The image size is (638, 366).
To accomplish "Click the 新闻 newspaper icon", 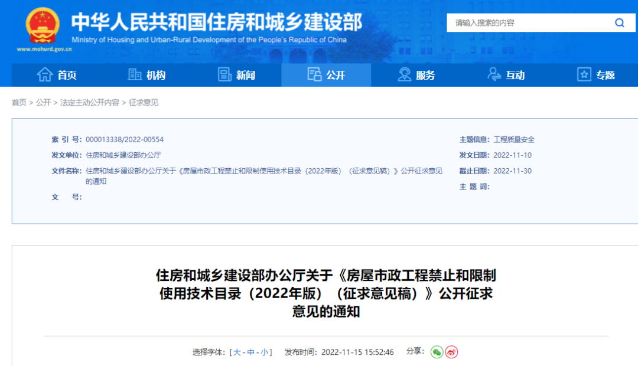I will (x=224, y=75).
